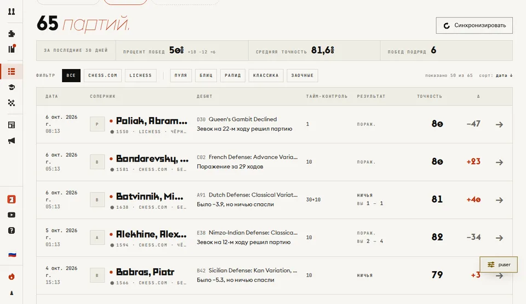The width and height of the screenshot is (526, 304).
Task: Open game vs Bondarevsky via arrow icon
Action: [499, 162]
